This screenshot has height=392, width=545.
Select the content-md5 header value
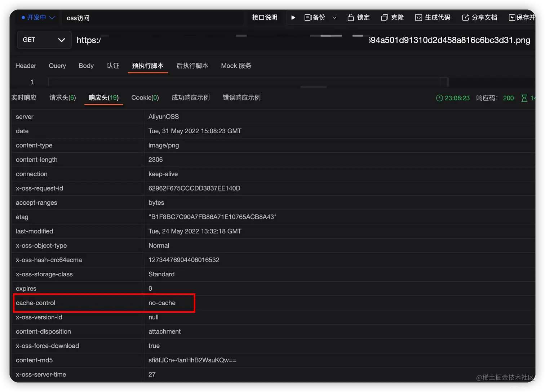click(x=192, y=360)
